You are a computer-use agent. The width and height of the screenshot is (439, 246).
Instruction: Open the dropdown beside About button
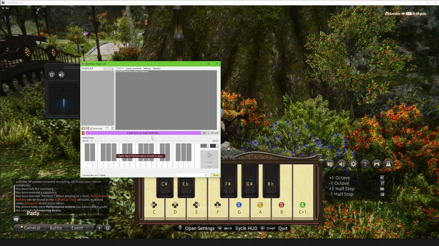coord(206,175)
